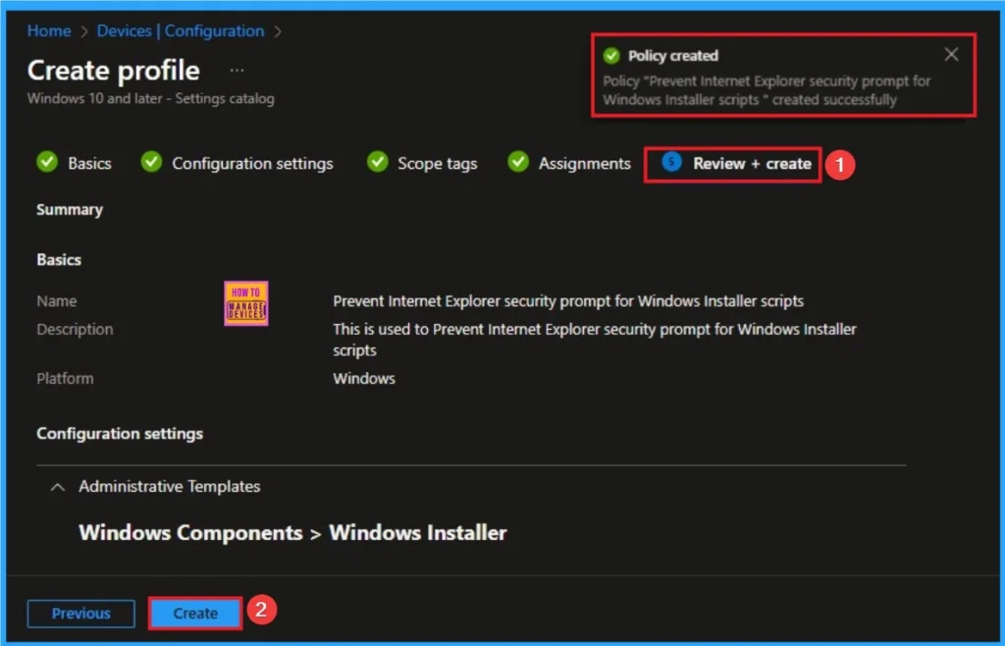Screen dimensions: 1005x646
Task: Dismiss the Policy created notification
Action: (x=950, y=54)
